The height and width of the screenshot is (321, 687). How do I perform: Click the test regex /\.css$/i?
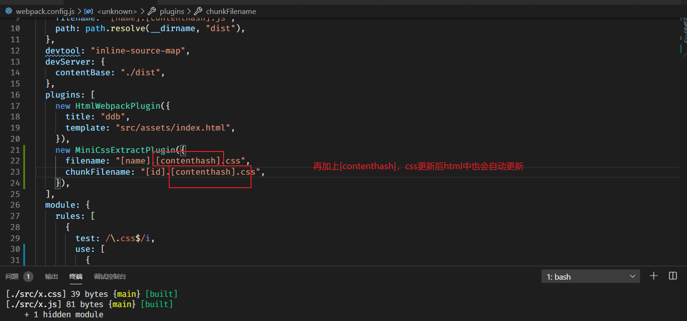tap(128, 238)
